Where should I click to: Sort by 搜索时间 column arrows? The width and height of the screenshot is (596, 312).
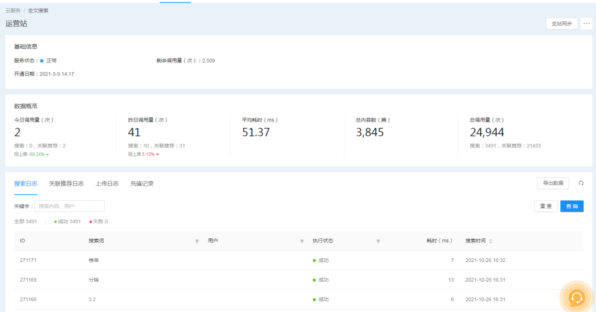491,241
